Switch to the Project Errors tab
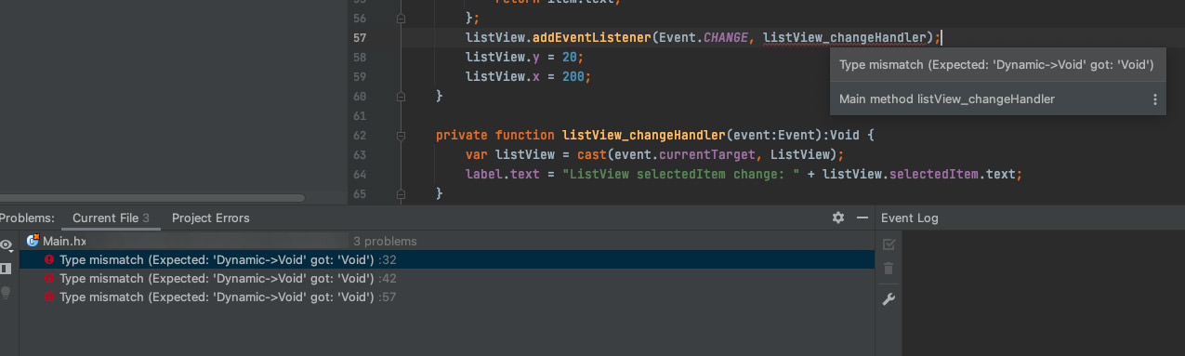Viewport: 1185px width, 356px height. click(210, 218)
